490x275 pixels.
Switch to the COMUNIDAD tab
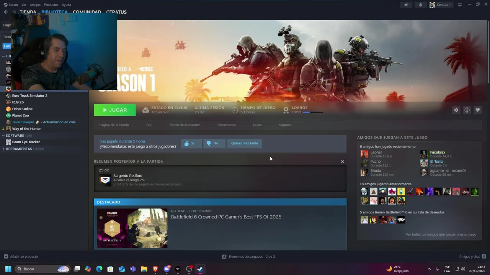tap(87, 12)
